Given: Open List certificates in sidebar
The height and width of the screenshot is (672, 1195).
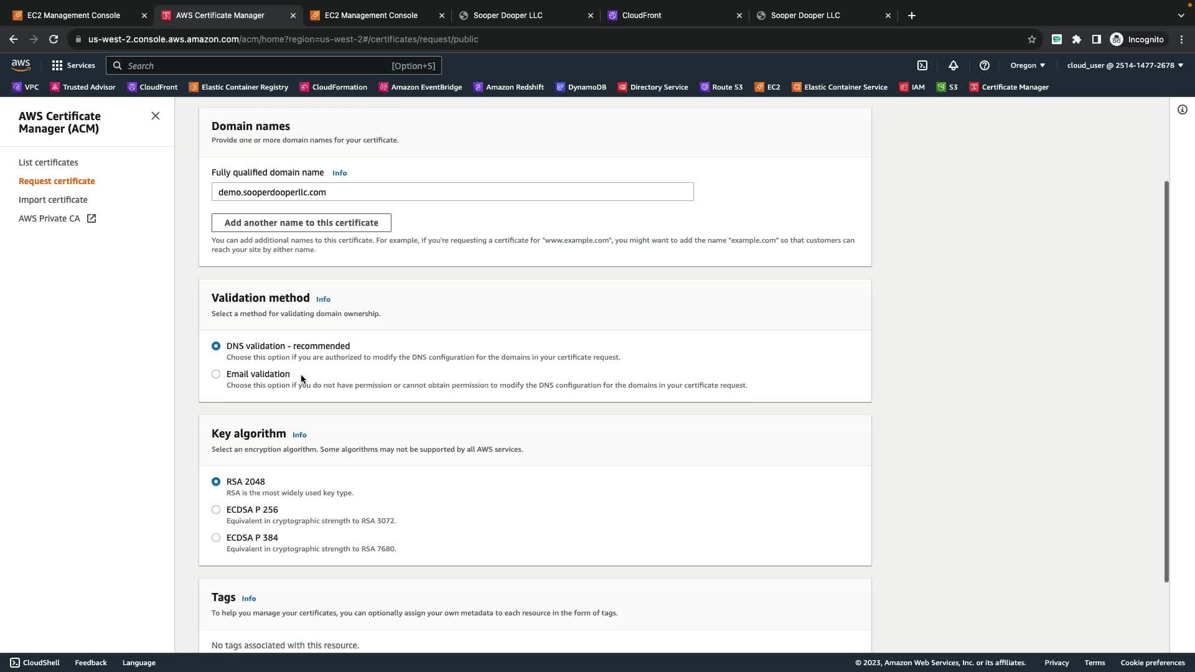Looking at the screenshot, I should 49,162.
